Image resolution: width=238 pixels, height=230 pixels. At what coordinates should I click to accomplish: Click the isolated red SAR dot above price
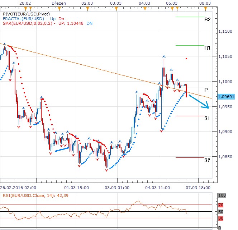tap(186, 58)
